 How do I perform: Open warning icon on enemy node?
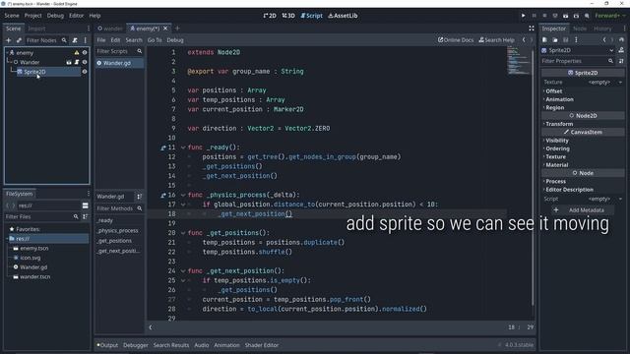[x=77, y=52]
